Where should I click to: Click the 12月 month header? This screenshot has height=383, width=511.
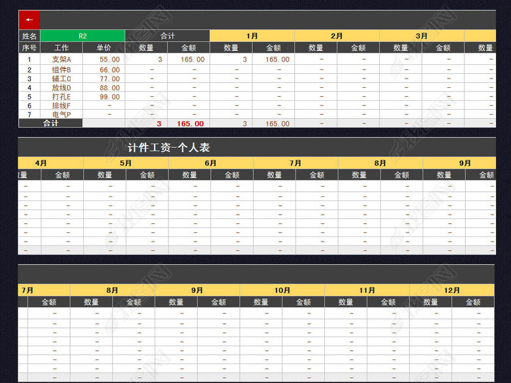pyautogui.click(x=452, y=290)
